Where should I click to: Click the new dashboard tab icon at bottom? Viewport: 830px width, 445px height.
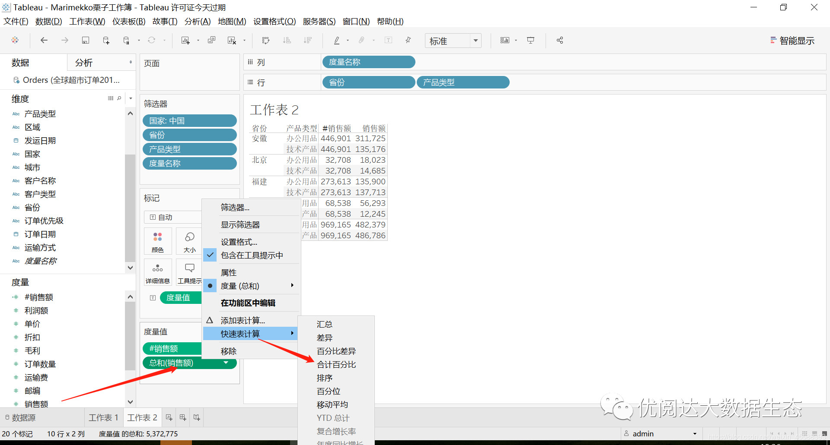click(183, 417)
